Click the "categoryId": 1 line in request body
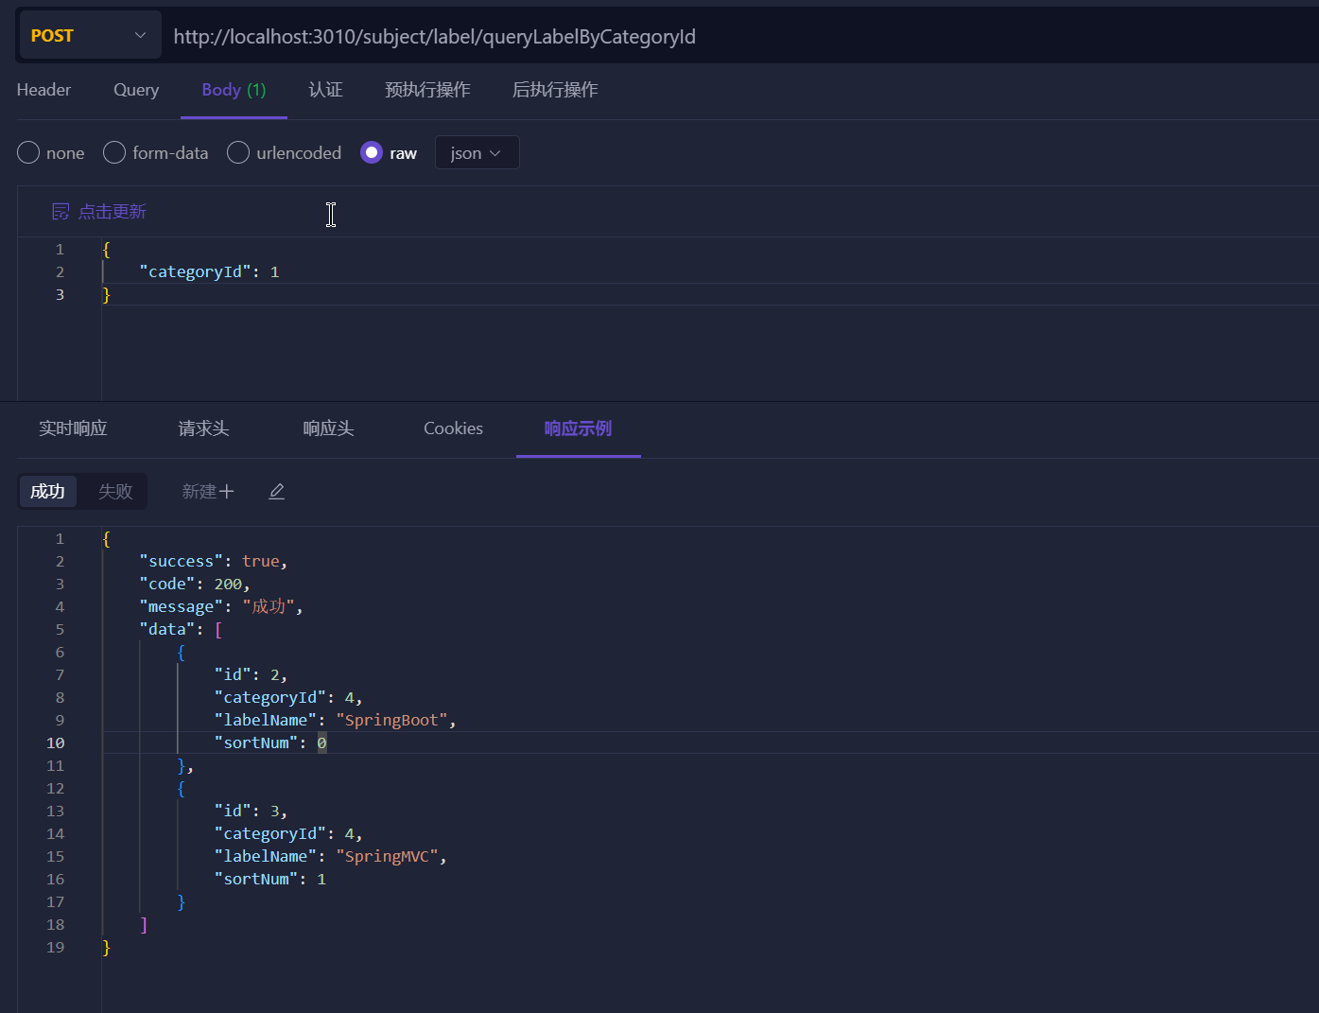Viewport: 1319px width, 1013px height. (x=209, y=271)
